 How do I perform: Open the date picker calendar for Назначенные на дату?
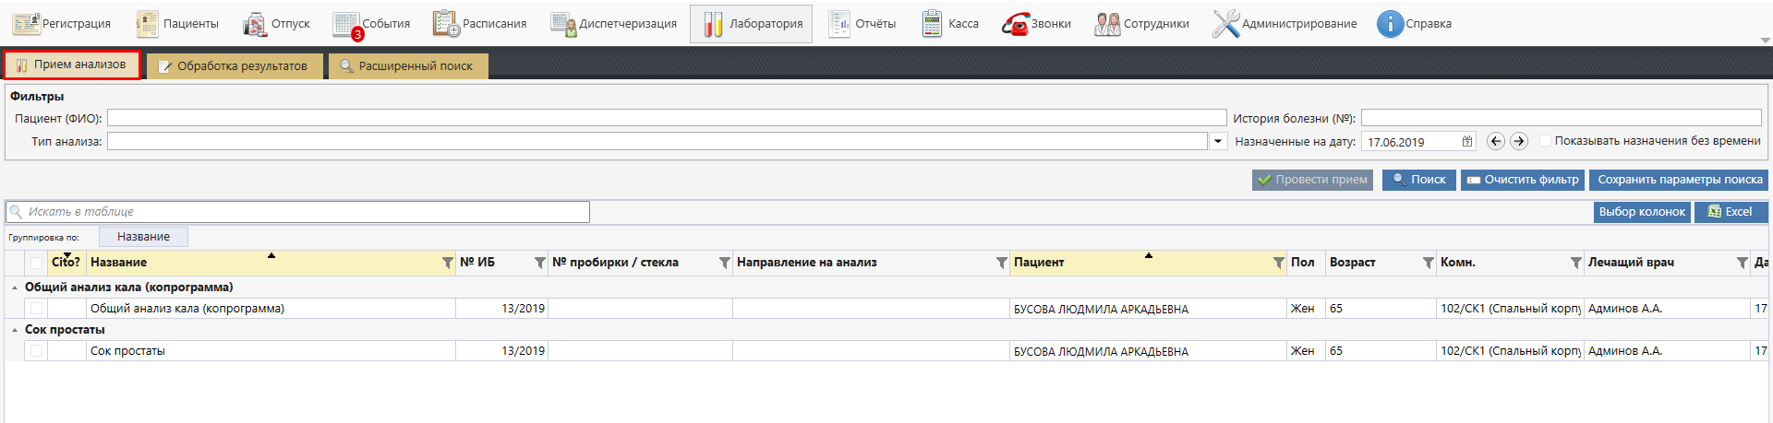coord(1467,141)
